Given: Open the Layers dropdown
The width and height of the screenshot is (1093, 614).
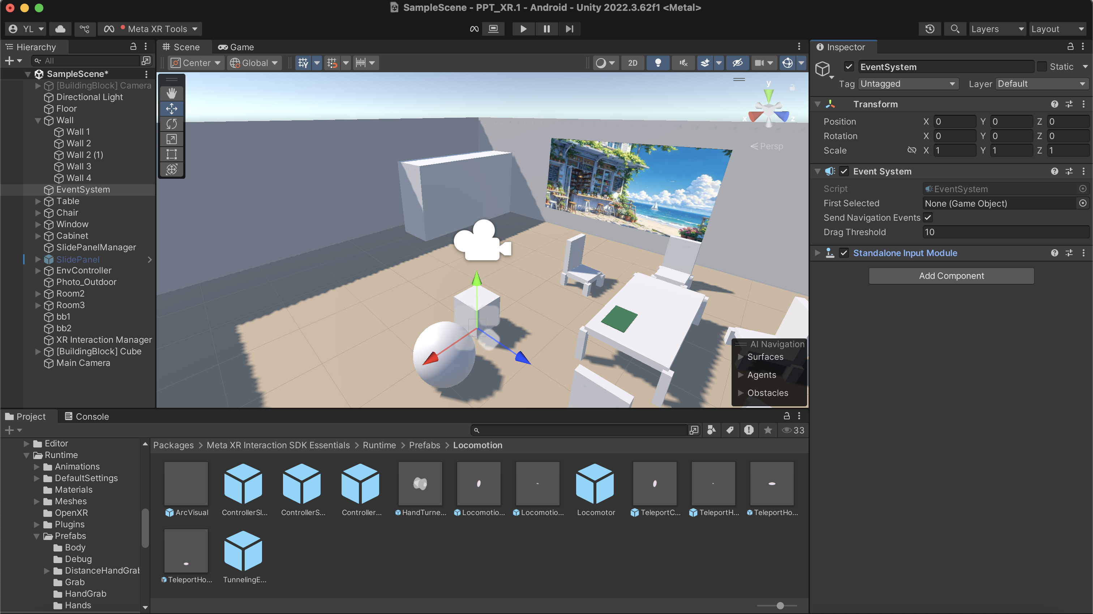Looking at the screenshot, I should tap(997, 29).
